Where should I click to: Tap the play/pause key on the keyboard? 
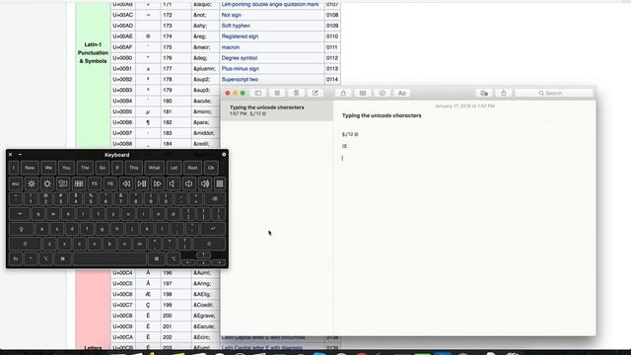(142, 184)
